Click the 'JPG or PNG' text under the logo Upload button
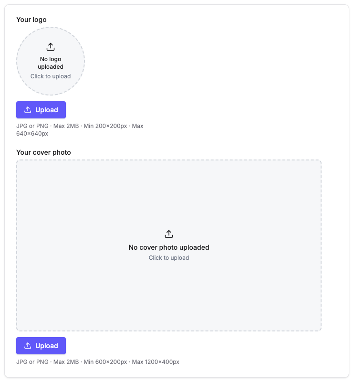This screenshot has height=383, width=354. click(x=32, y=126)
